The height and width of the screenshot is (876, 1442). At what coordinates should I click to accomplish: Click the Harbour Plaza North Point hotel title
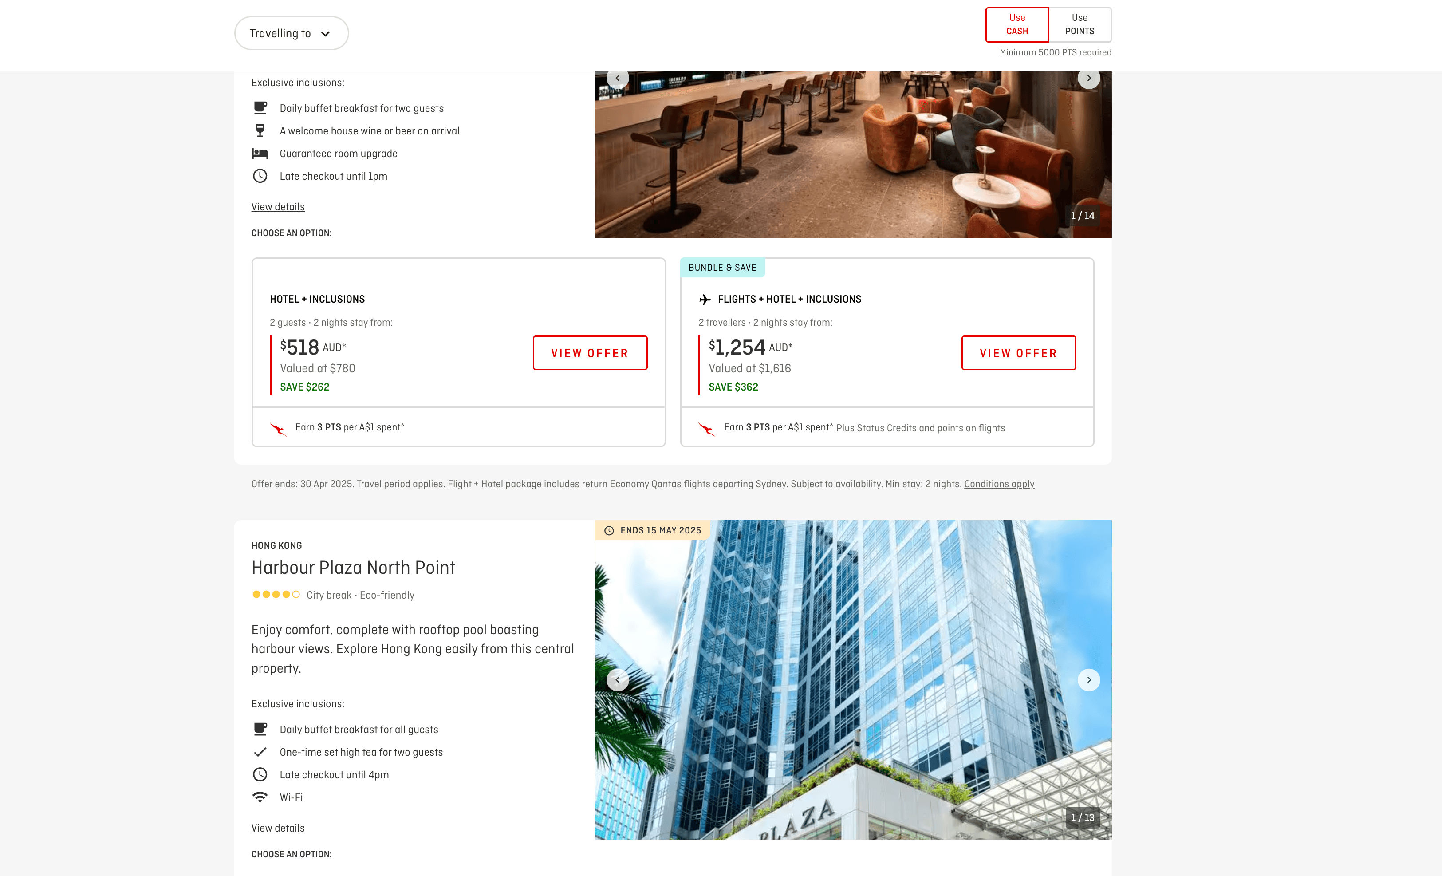coord(353,568)
